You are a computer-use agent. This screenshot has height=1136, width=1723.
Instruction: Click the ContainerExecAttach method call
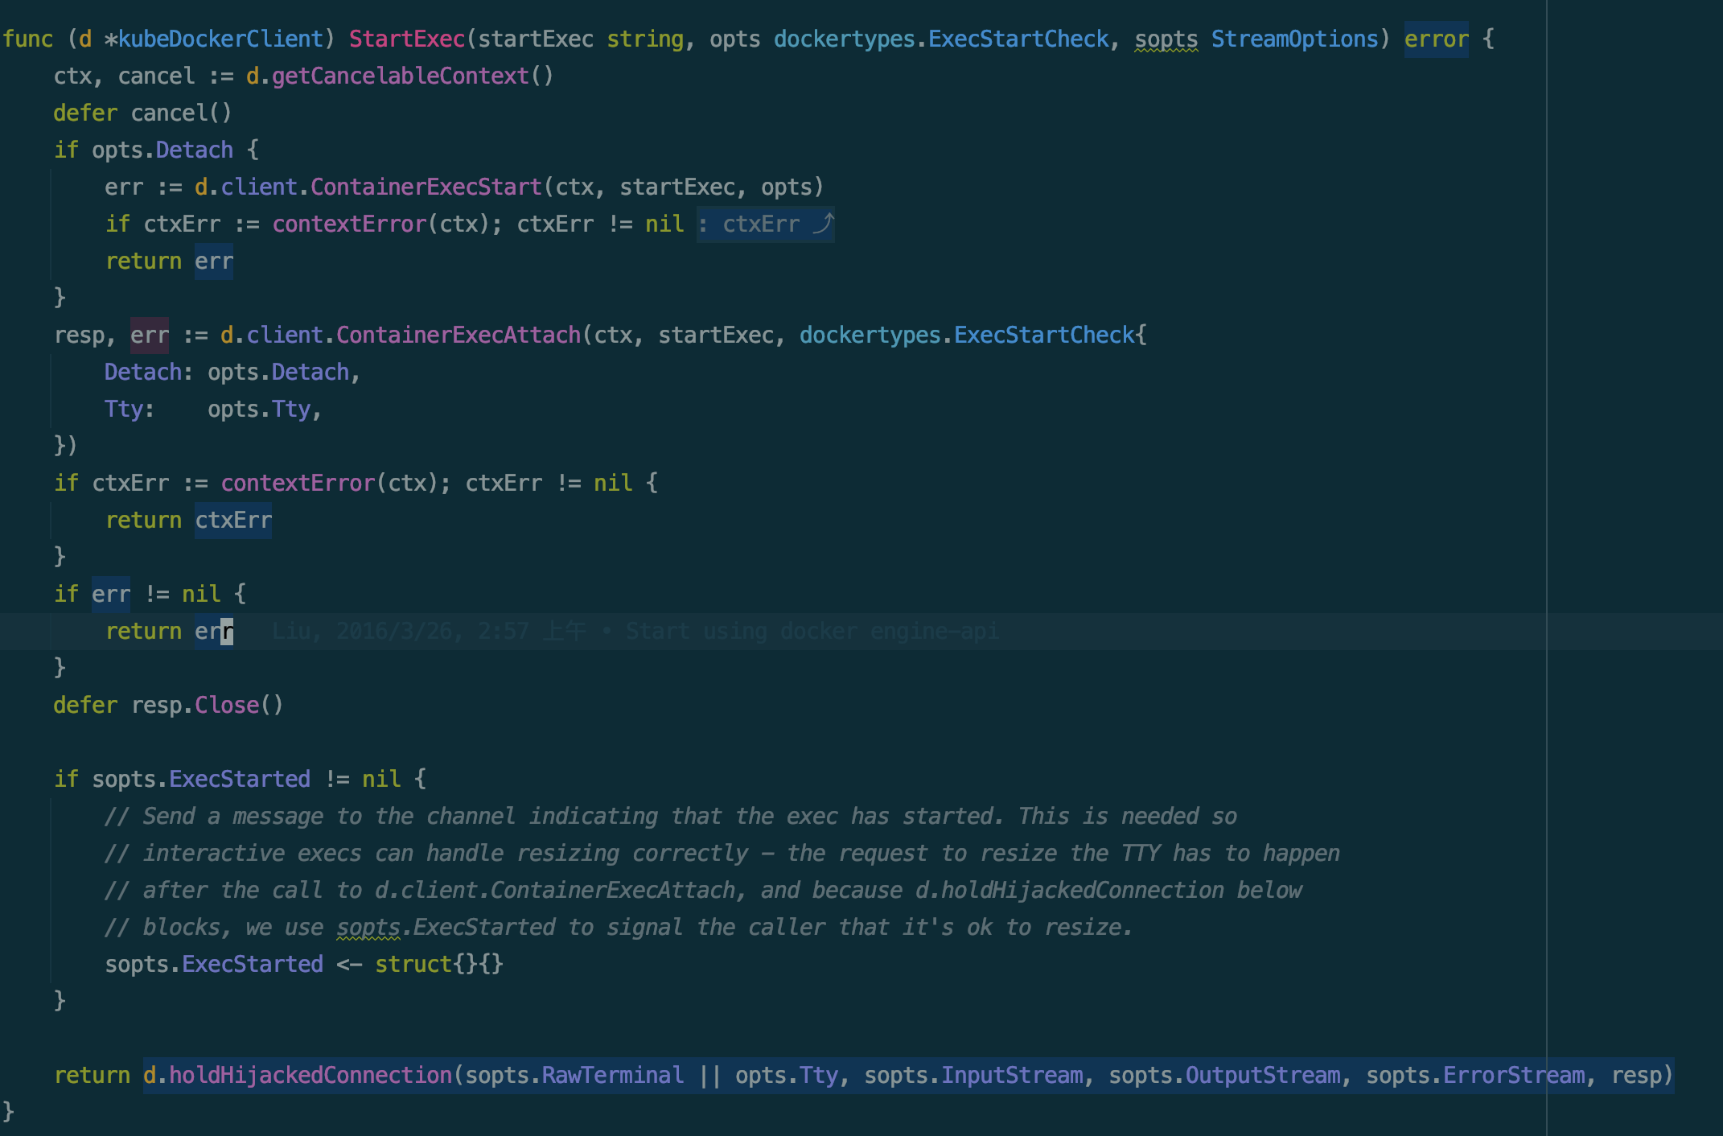tap(458, 335)
